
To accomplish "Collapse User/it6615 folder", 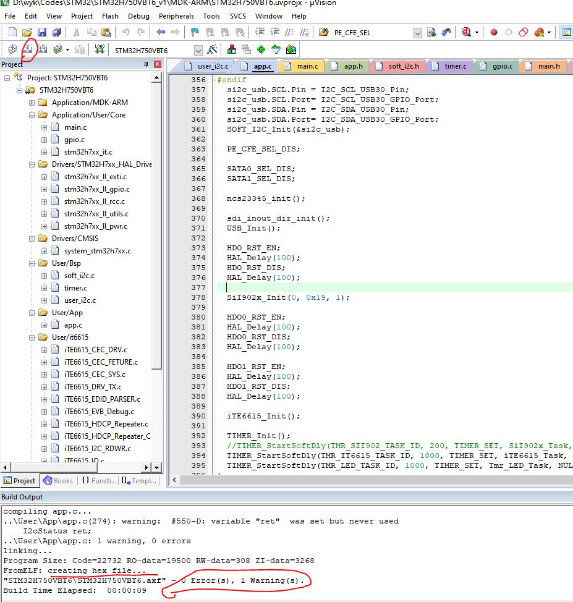I will (32, 337).
